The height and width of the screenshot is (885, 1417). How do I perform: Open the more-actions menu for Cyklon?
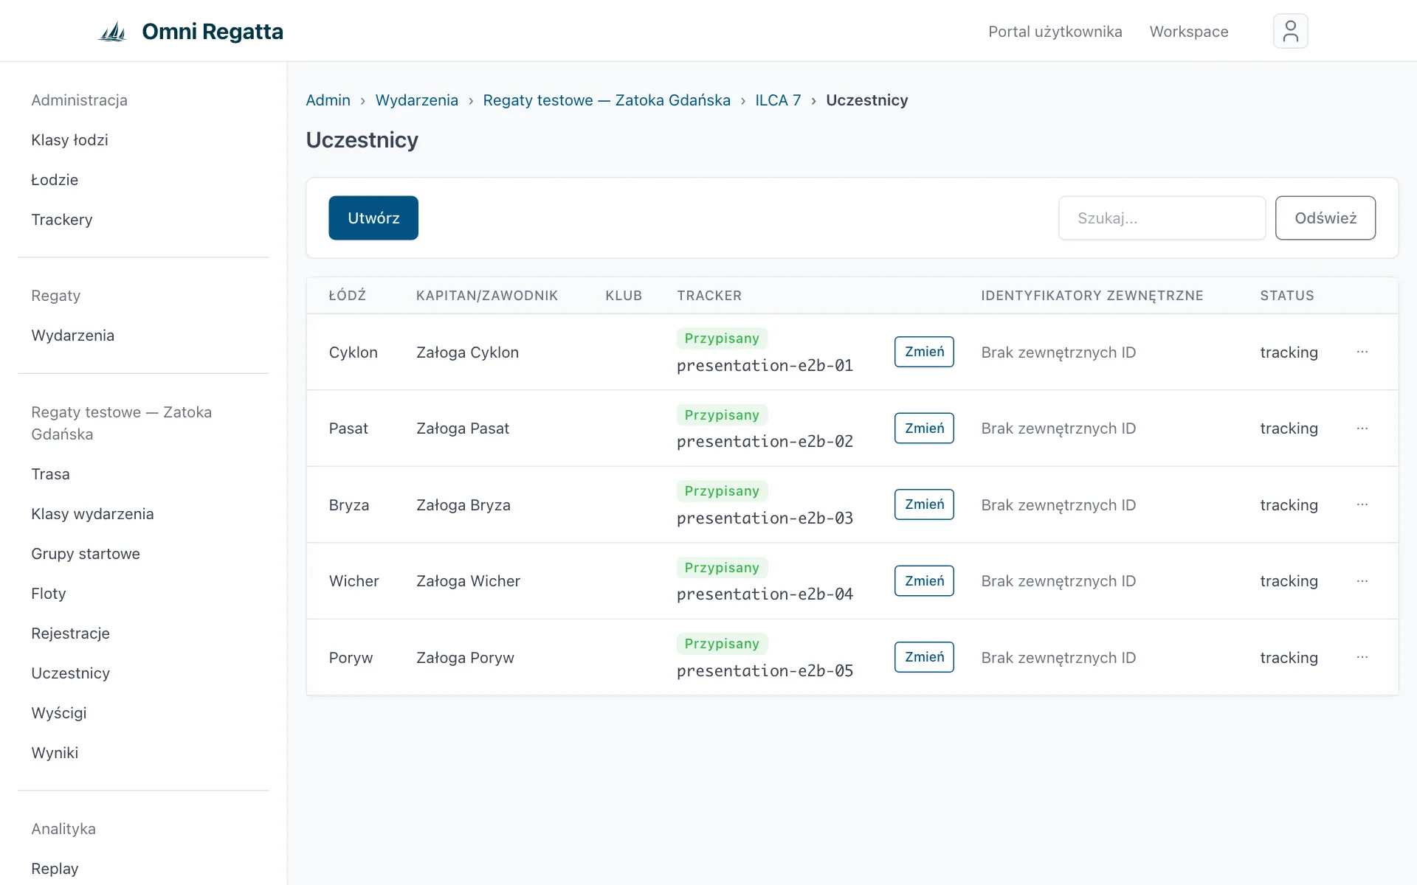1362,352
